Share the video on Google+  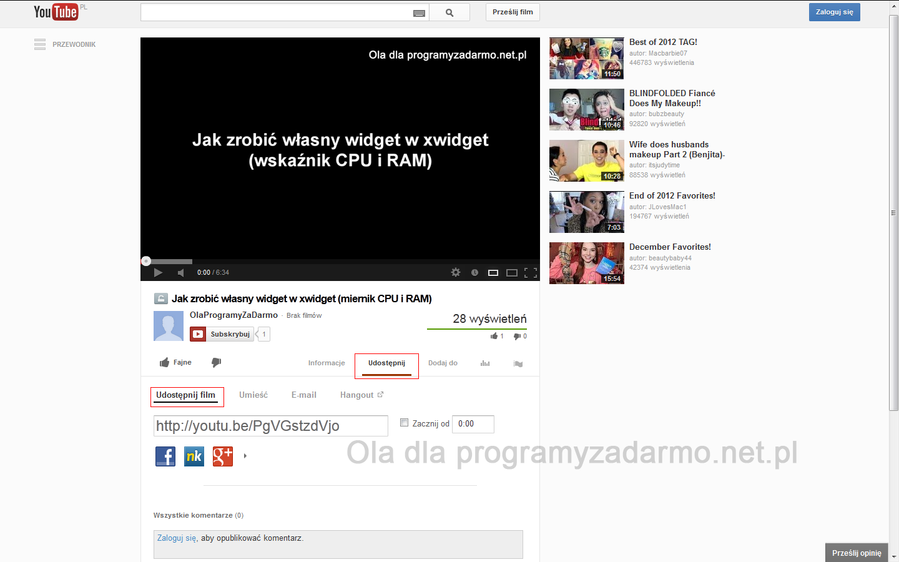click(223, 456)
